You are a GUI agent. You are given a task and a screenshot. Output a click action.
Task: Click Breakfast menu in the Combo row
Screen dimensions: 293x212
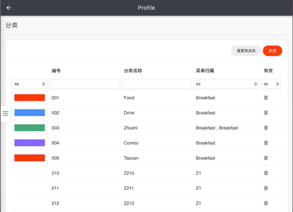(205, 143)
